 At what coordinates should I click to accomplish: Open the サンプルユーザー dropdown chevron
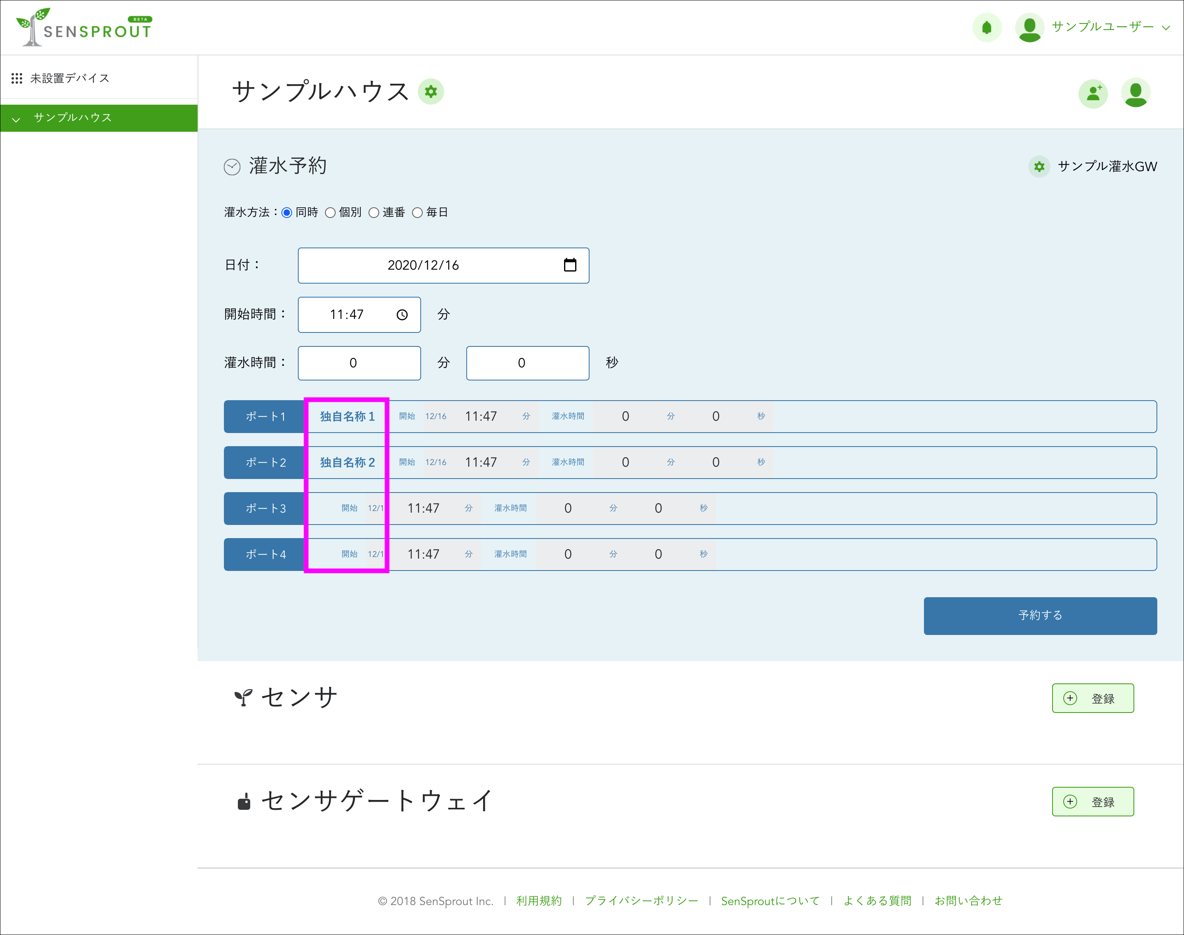(1166, 28)
